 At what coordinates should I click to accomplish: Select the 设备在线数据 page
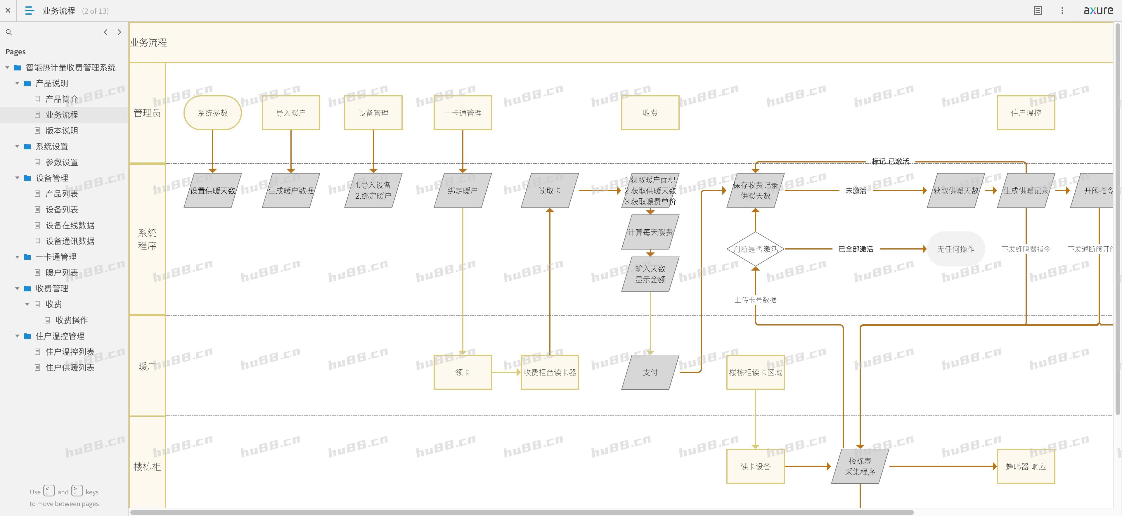tap(70, 225)
